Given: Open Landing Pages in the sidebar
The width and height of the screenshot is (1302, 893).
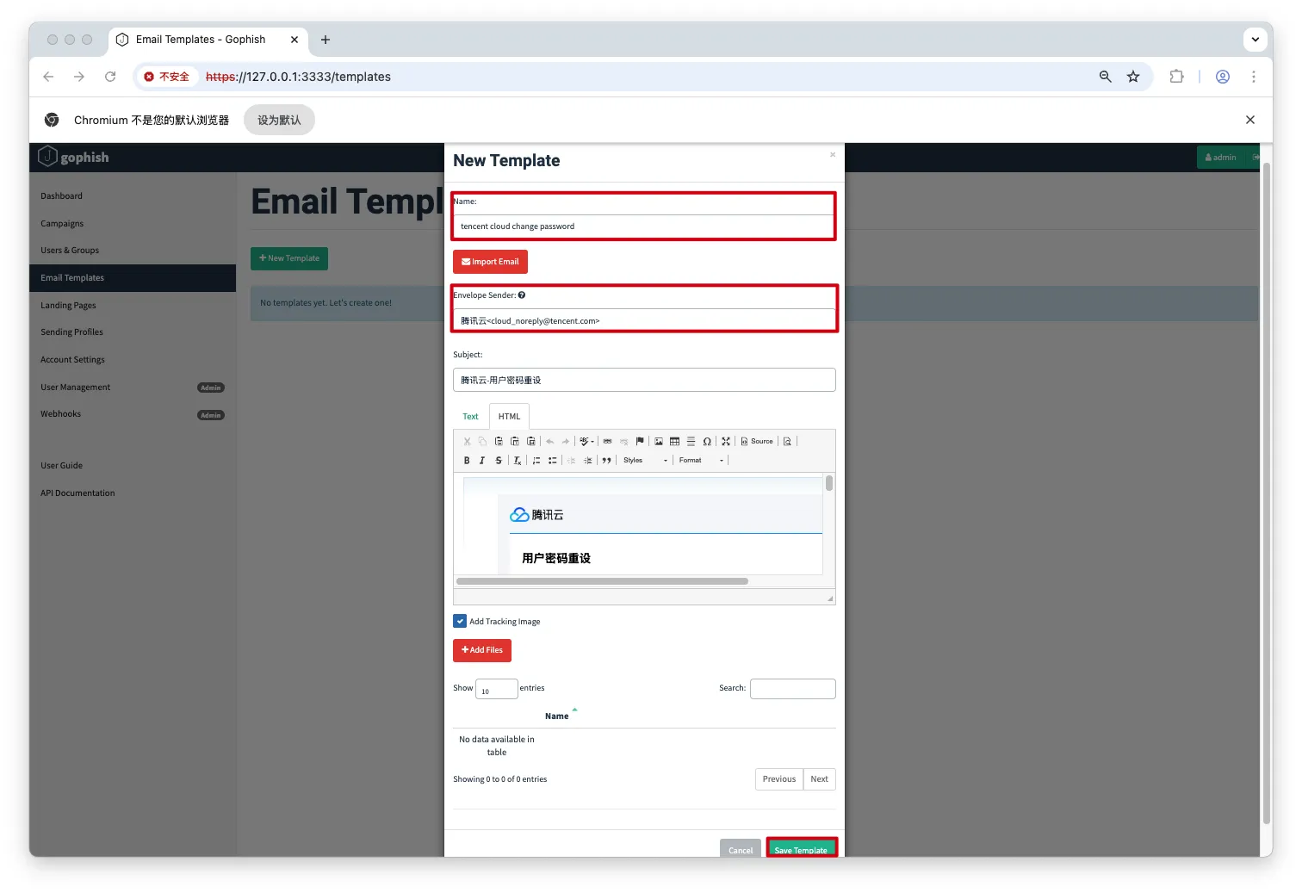Looking at the screenshot, I should pos(68,306).
